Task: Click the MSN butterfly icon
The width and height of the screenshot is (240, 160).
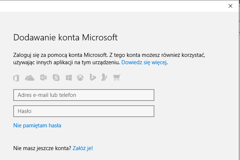Action: tap(104, 77)
